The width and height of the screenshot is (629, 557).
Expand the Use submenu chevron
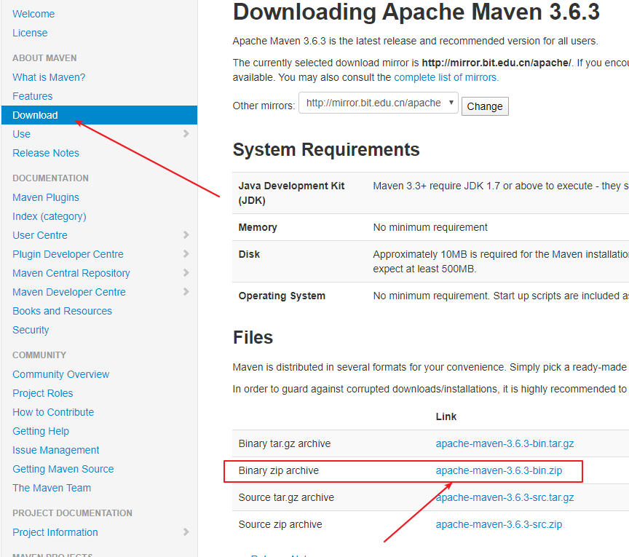pos(186,134)
